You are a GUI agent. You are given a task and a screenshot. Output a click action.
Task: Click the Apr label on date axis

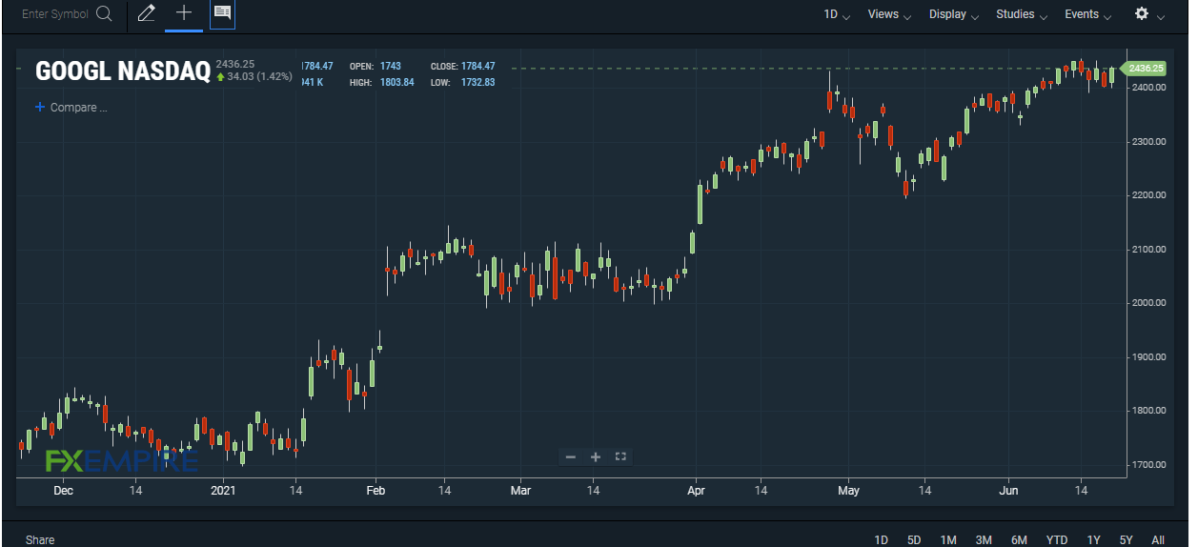696,491
